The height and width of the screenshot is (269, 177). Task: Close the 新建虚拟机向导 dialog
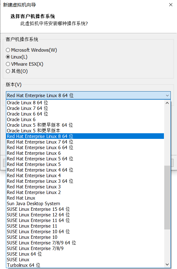[171, 5]
